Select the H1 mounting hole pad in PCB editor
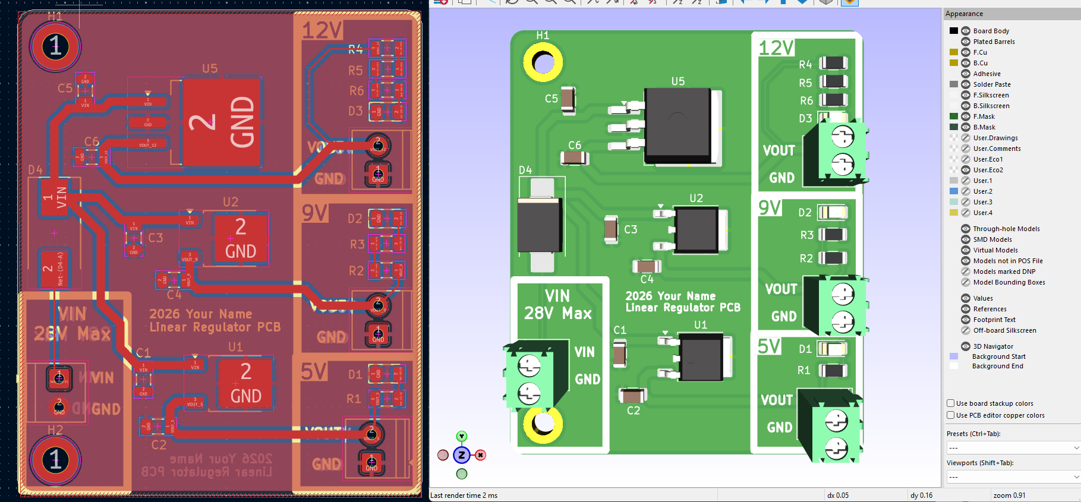The image size is (1081, 502). [55, 46]
